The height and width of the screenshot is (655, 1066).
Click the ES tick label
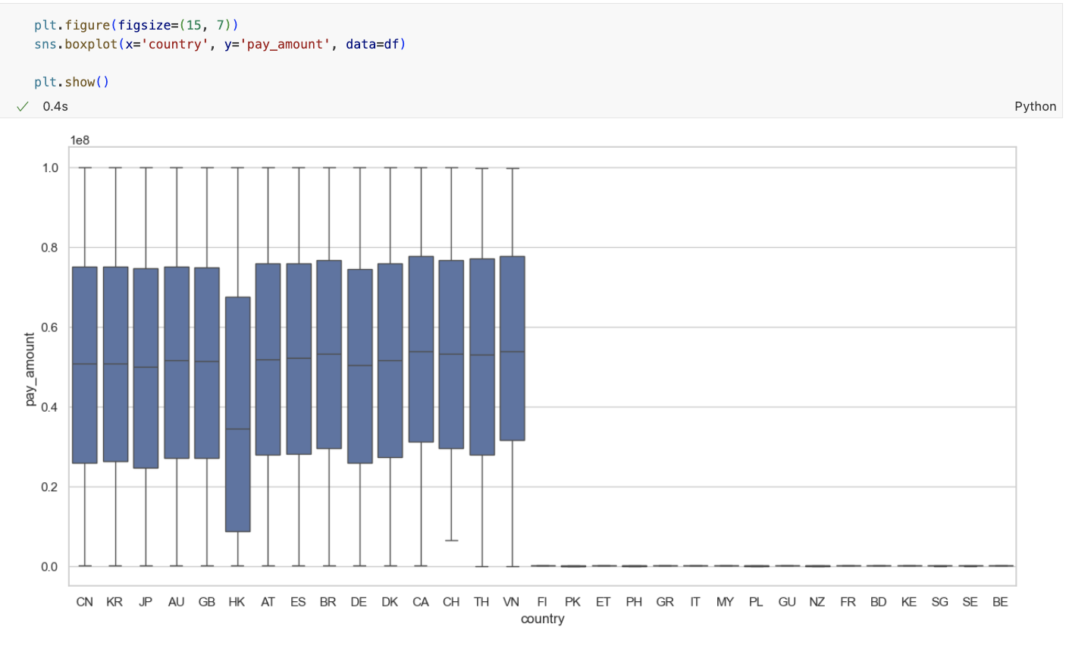click(x=298, y=602)
